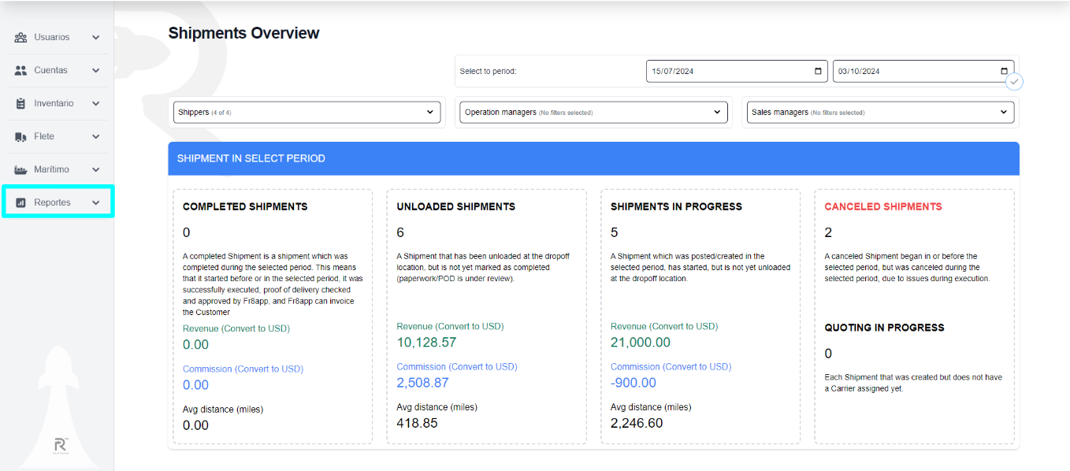Select the Cuentas sidebar icon

(19, 69)
